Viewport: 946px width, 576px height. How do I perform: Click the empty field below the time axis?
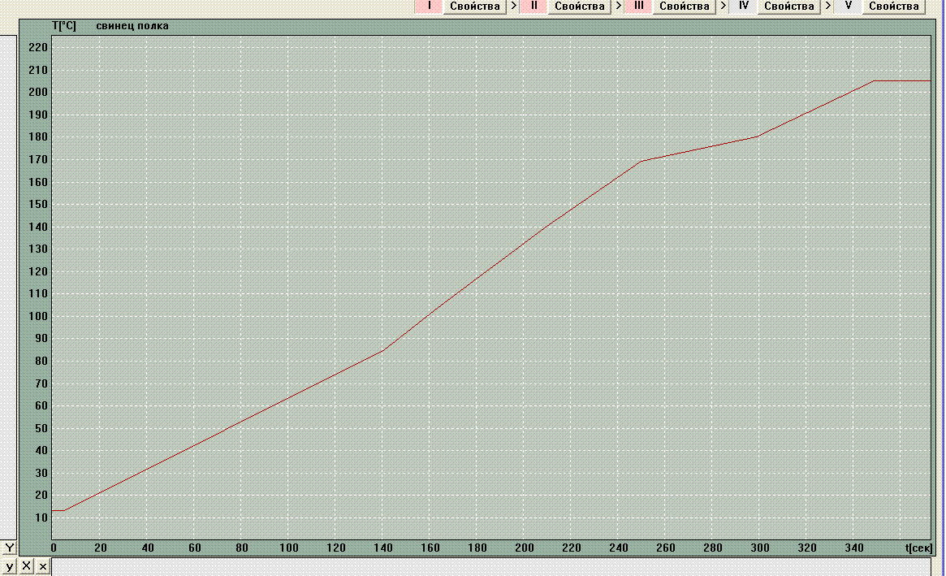pyautogui.click(x=487, y=566)
